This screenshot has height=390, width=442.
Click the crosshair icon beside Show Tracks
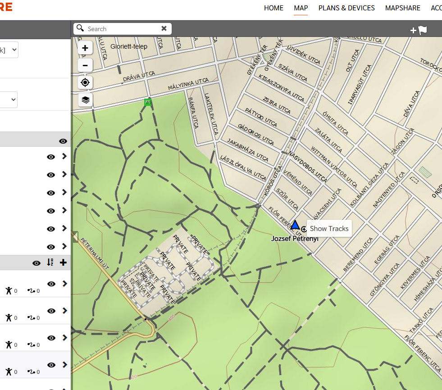(x=304, y=229)
